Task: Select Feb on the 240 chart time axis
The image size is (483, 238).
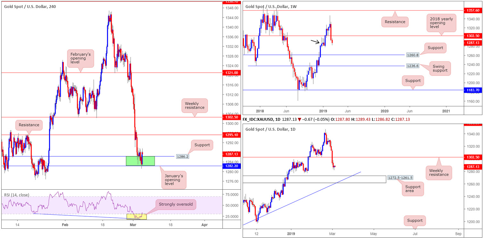Action: 65,225
